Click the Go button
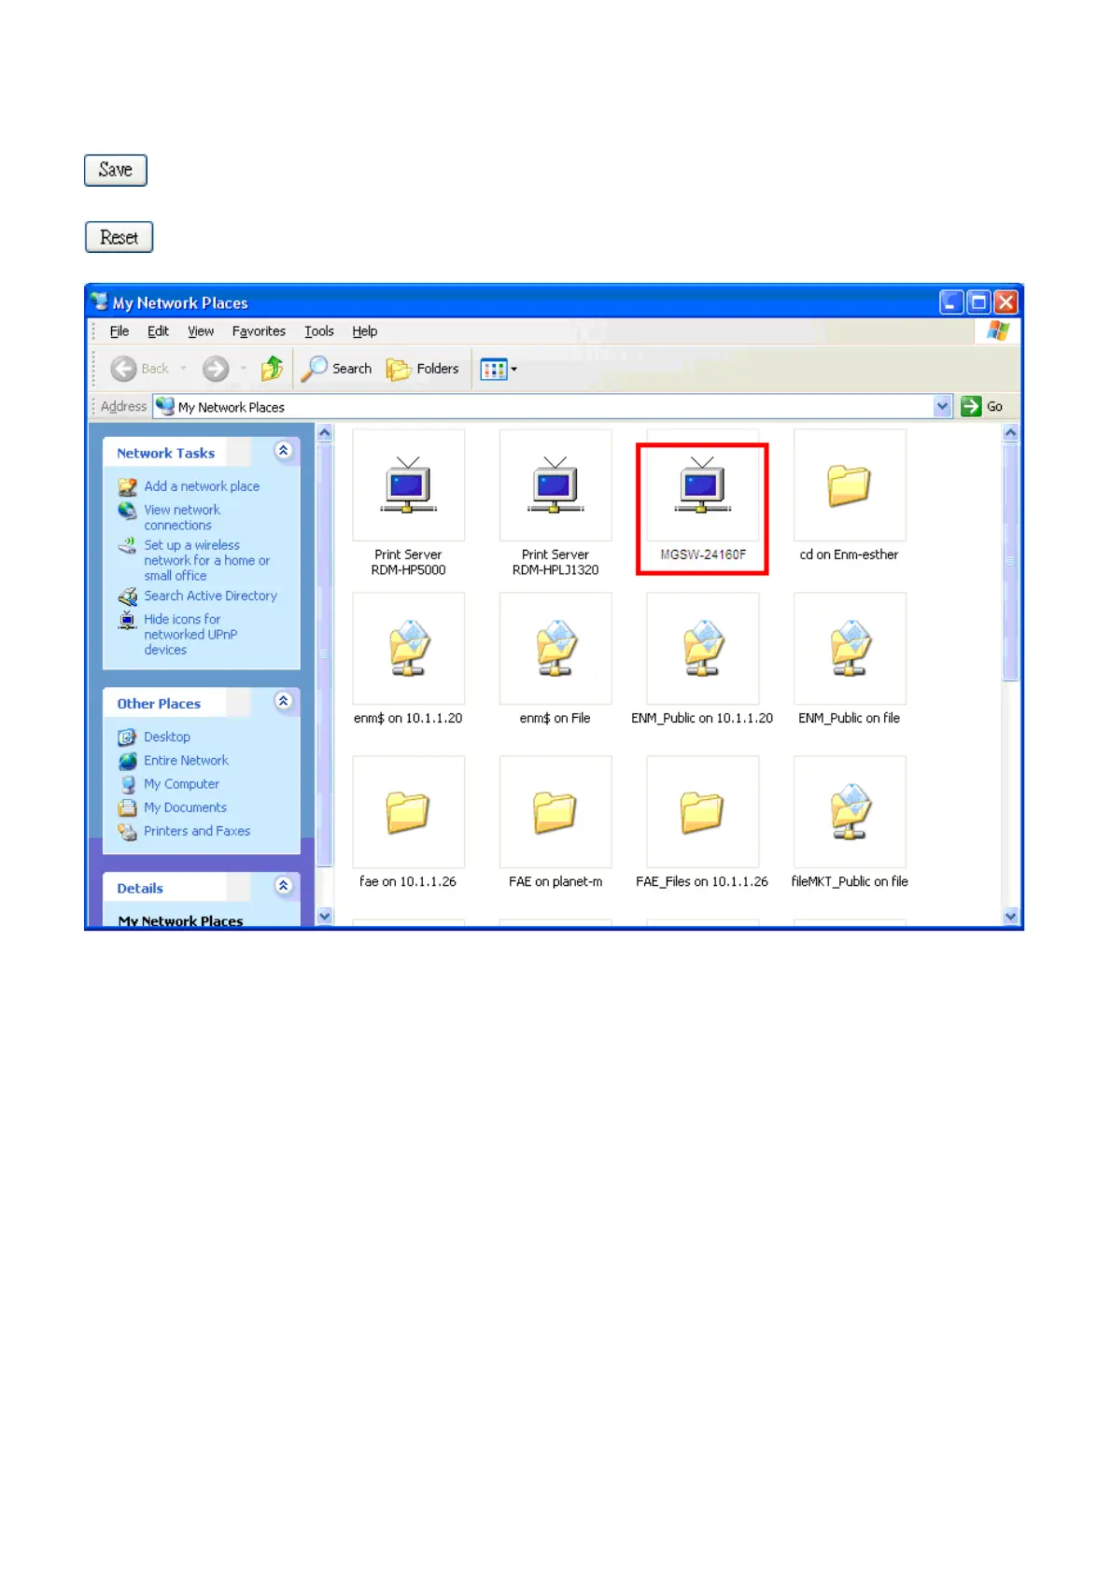 (x=982, y=406)
